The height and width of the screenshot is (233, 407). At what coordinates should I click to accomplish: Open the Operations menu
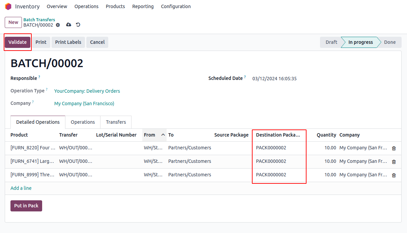86,6
